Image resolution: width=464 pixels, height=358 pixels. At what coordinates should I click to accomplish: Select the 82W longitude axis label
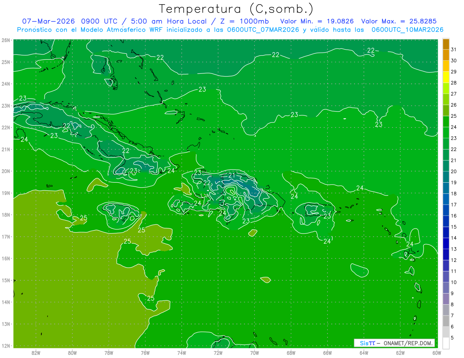coord(36,353)
